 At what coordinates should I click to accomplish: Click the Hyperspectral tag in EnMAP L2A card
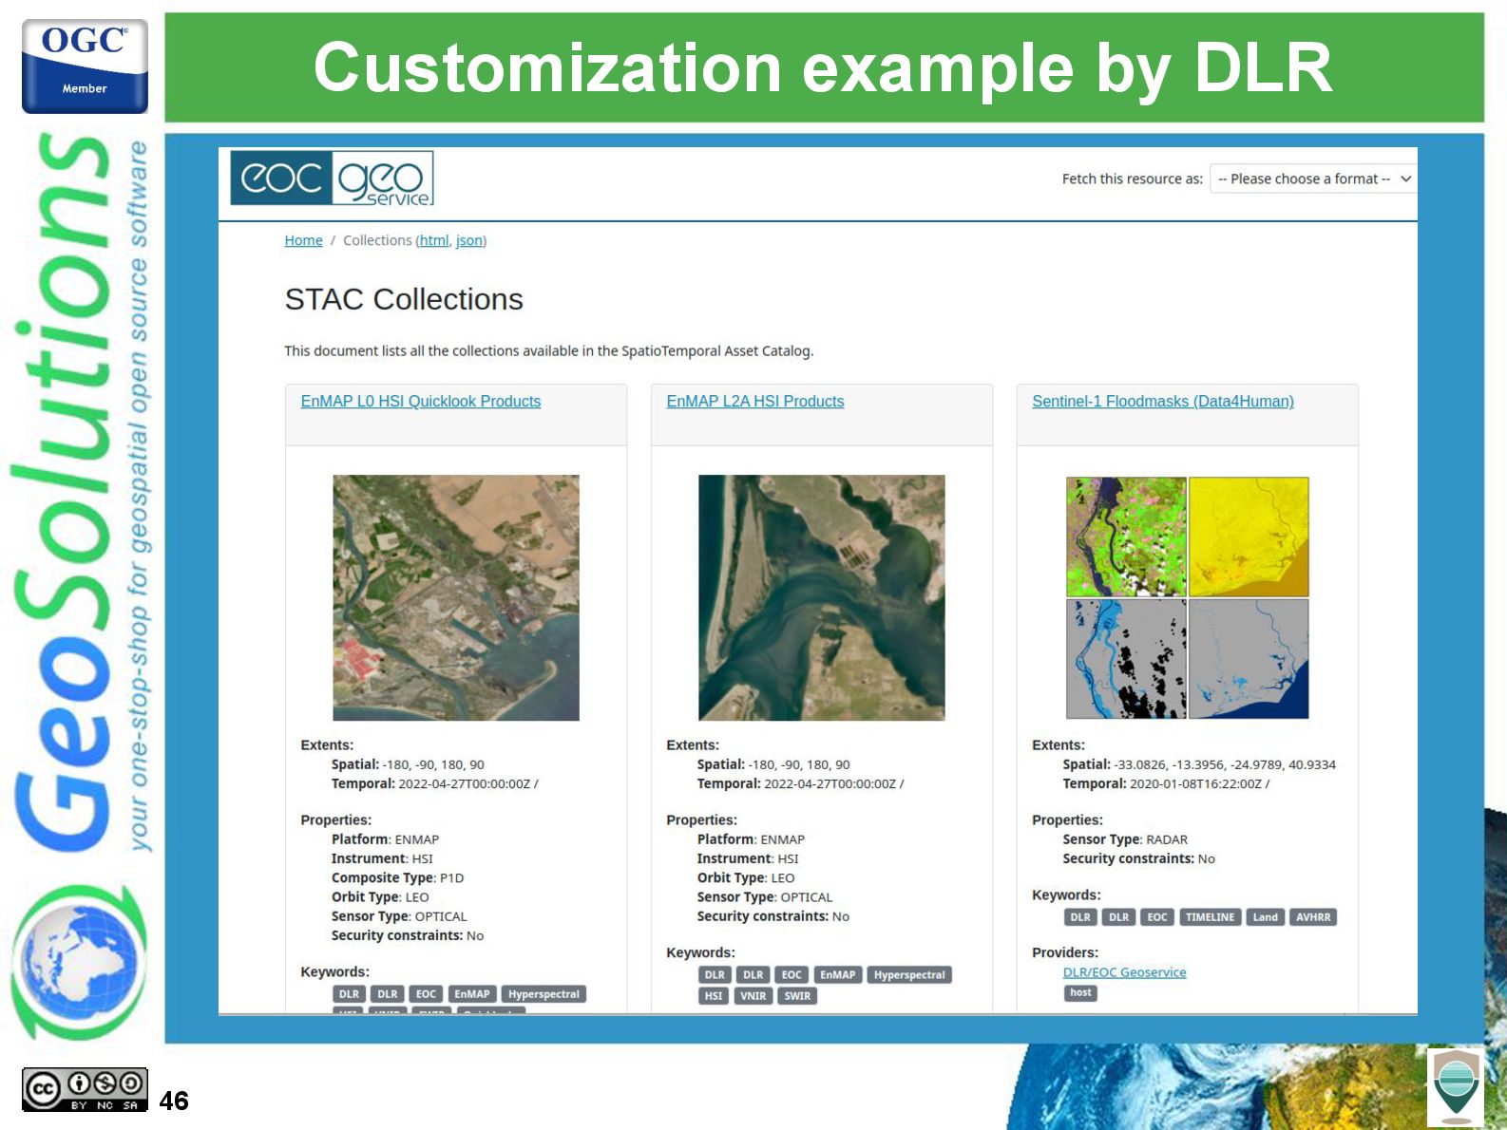point(909,975)
